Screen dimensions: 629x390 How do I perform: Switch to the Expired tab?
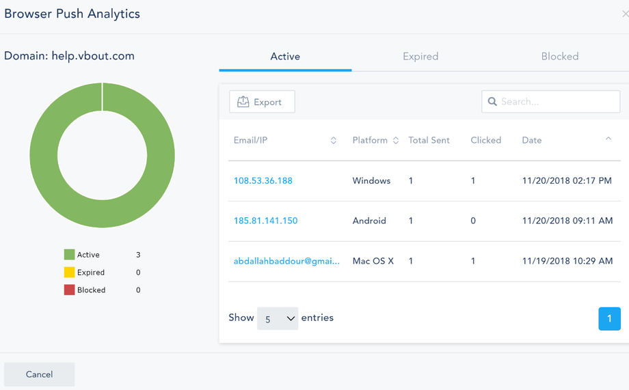pos(420,57)
